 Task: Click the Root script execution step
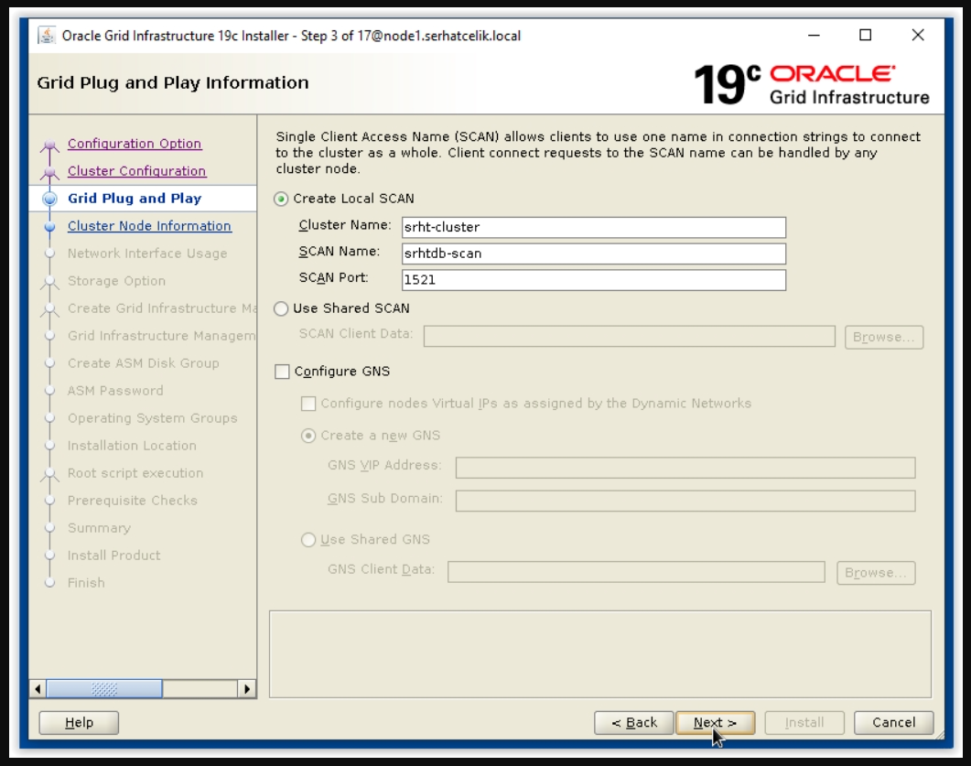coord(135,473)
